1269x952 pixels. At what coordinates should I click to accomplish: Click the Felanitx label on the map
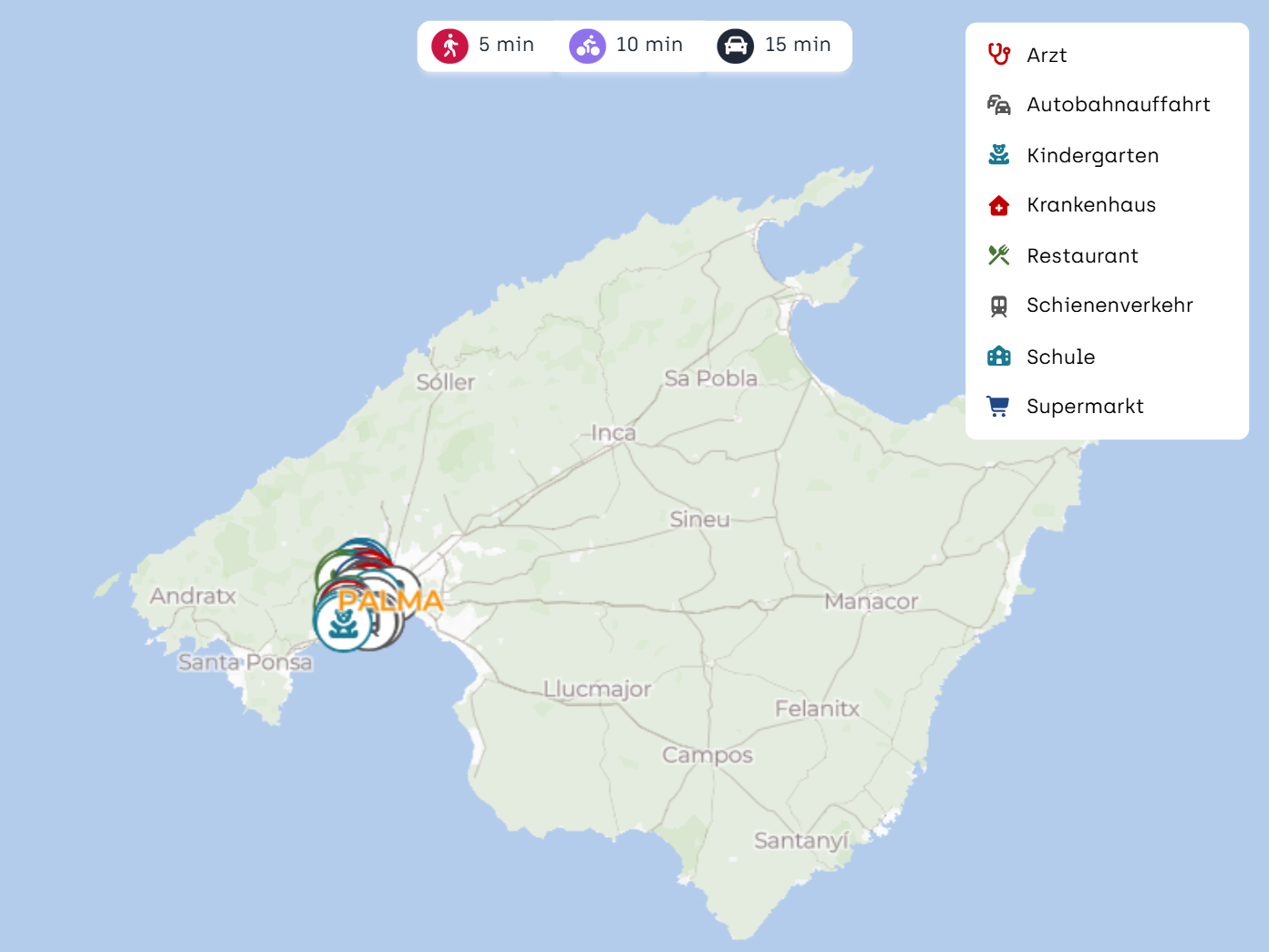click(817, 709)
